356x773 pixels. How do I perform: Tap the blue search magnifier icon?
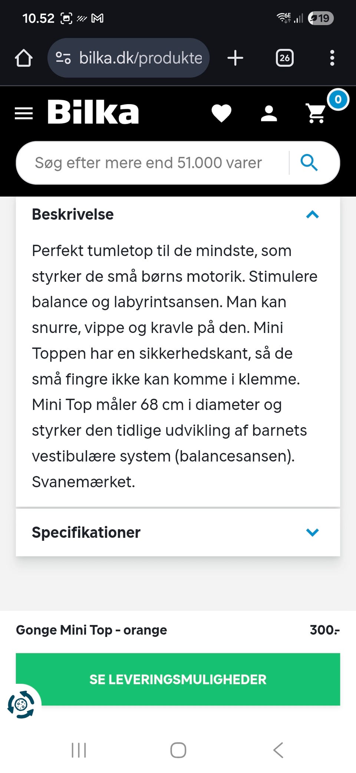(x=309, y=163)
